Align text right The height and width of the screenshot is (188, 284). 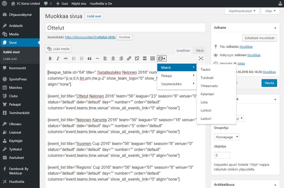(x=121, y=58)
